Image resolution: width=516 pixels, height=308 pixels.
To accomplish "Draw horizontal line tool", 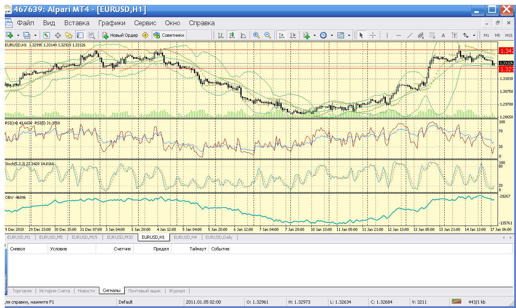I will (x=398, y=35).
